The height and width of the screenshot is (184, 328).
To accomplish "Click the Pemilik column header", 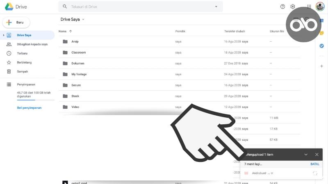I will click(x=180, y=31).
